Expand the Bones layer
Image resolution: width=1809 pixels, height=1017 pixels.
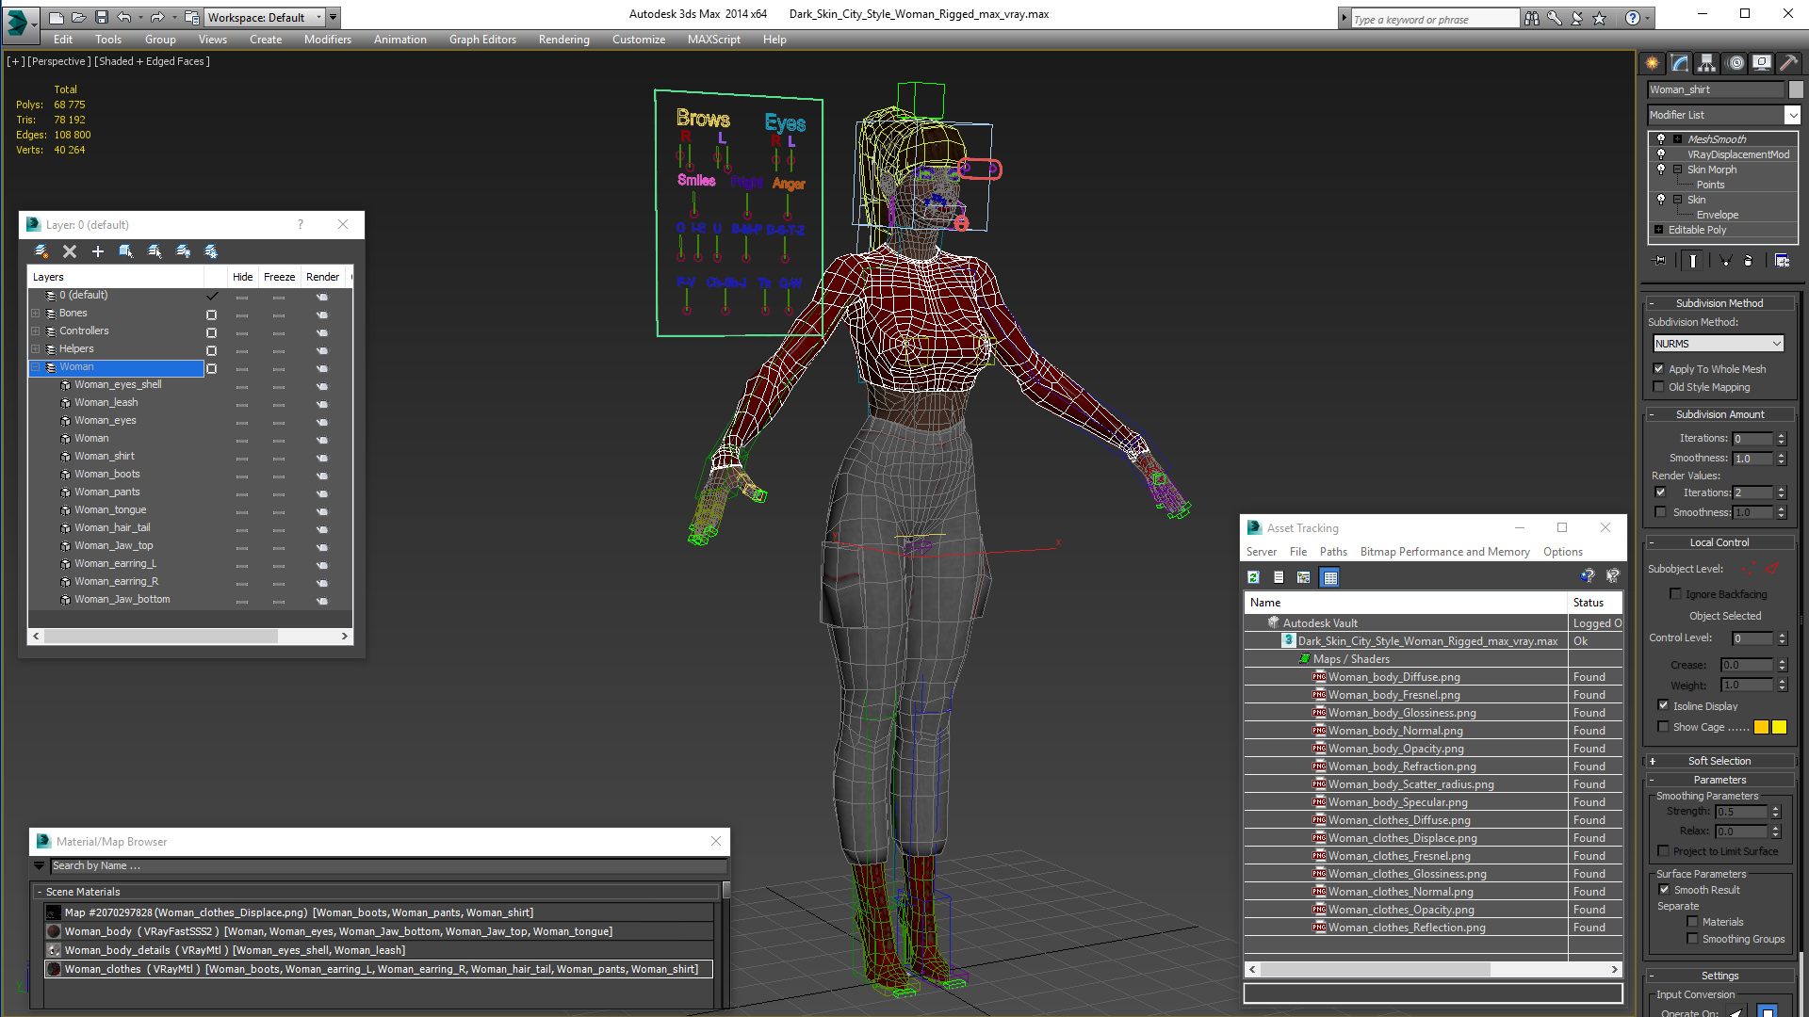36,314
